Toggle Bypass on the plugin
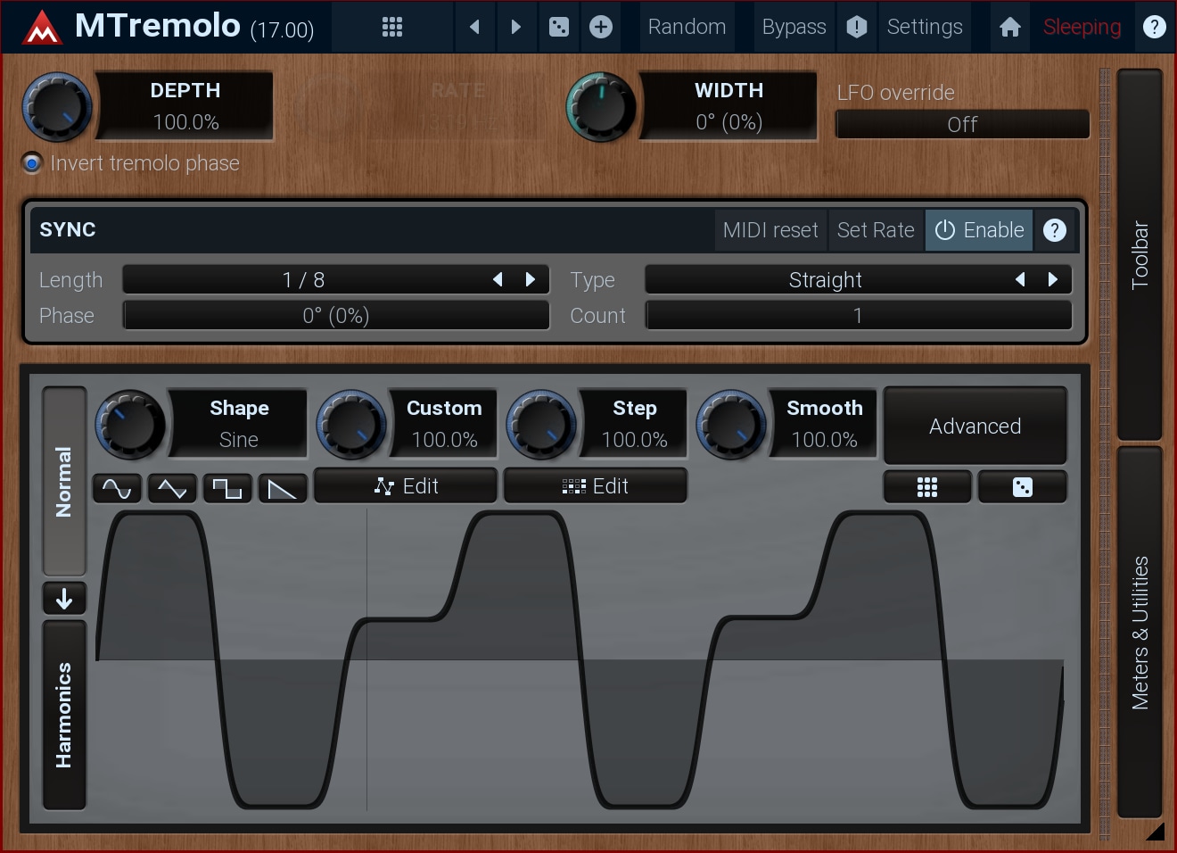Viewport: 1177px width, 853px height. [x=793, y=27]
